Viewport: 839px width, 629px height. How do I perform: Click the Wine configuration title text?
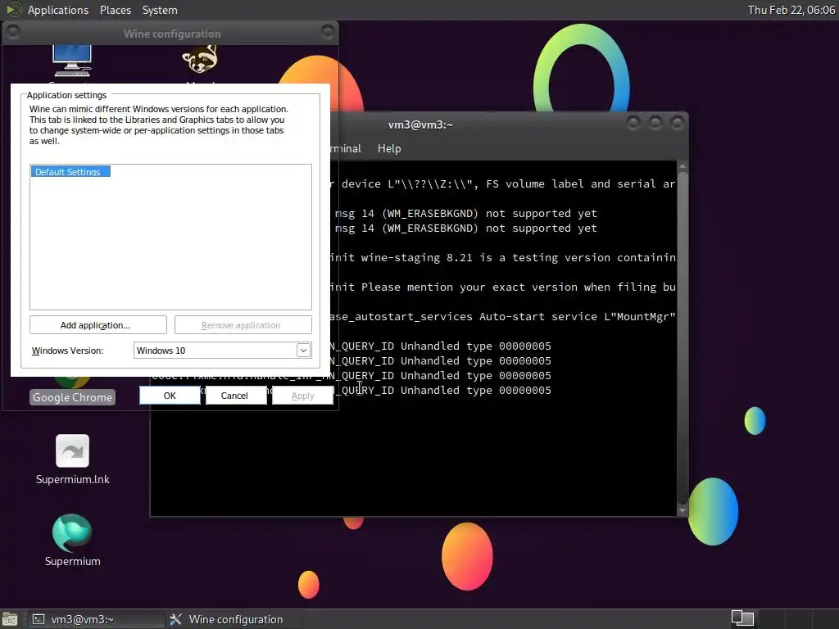[x=172, y=34]
